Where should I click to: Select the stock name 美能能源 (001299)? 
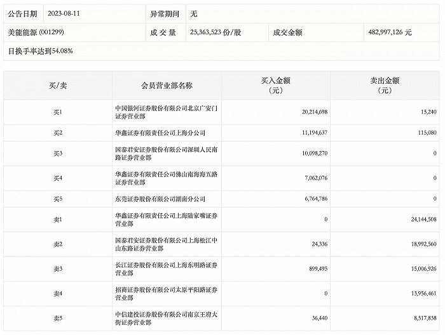click(x=36, y=32)
